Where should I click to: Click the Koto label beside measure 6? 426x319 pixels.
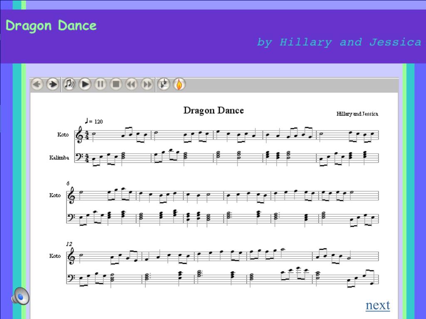tap(55, 195)
